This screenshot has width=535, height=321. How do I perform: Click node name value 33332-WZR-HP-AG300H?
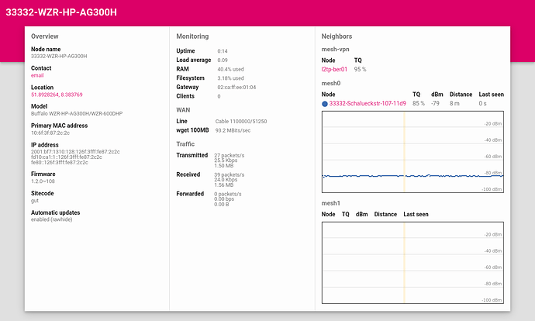tap(59, 56)
